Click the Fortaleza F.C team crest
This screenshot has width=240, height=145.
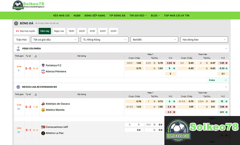[x=43, y=65]
